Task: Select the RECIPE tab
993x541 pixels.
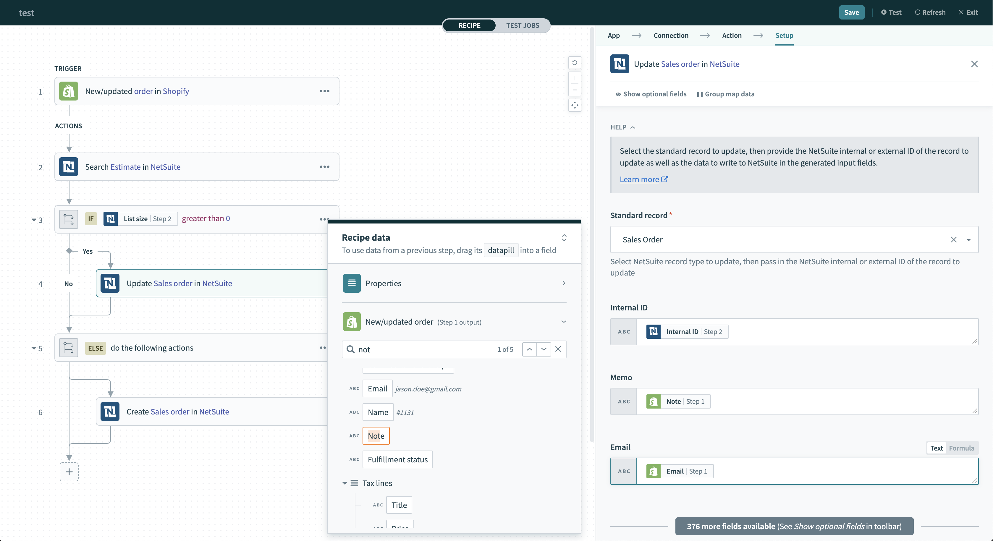Action: (x=469, y=25)
